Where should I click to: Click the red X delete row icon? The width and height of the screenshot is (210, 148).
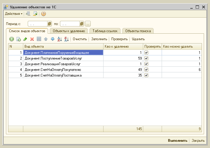[x=32, y=39]
